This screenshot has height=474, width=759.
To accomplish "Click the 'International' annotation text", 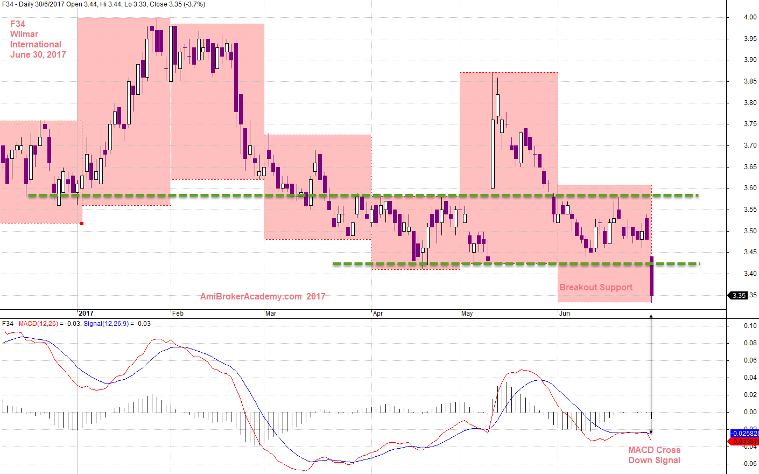I will 36,44.
